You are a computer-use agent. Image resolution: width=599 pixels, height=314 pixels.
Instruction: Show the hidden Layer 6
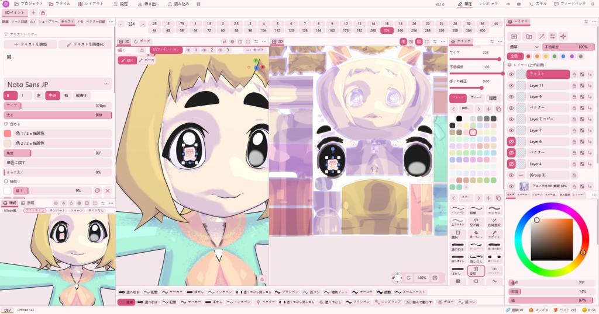tap(511, 141)
